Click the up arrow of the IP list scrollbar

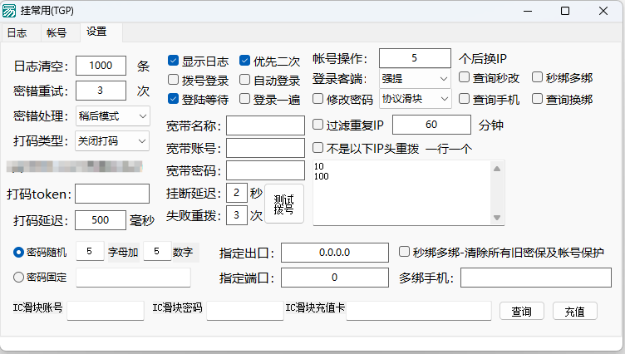[498, 170]
